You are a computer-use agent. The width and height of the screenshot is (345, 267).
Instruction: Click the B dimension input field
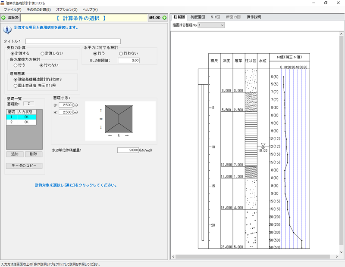[x=66, y=105]
